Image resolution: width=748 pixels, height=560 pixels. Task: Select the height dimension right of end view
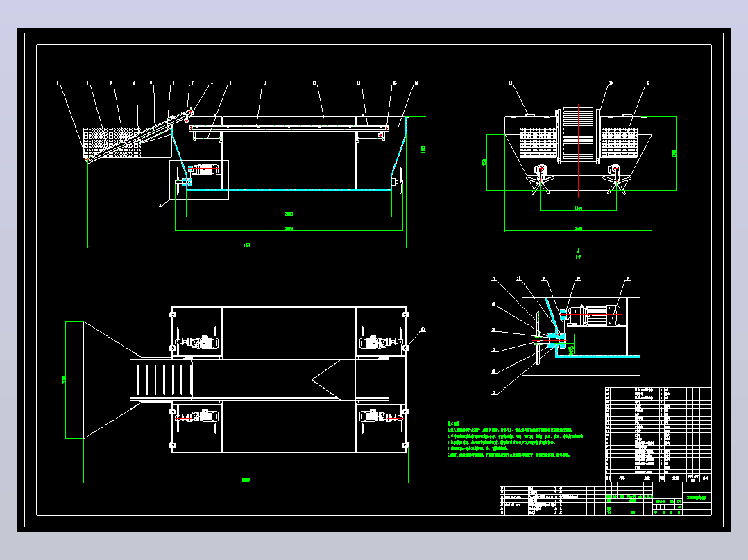(x=674, y=153)
